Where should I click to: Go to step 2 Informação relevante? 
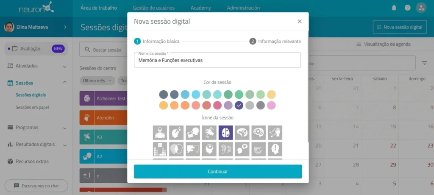click(x=275, y=41)
